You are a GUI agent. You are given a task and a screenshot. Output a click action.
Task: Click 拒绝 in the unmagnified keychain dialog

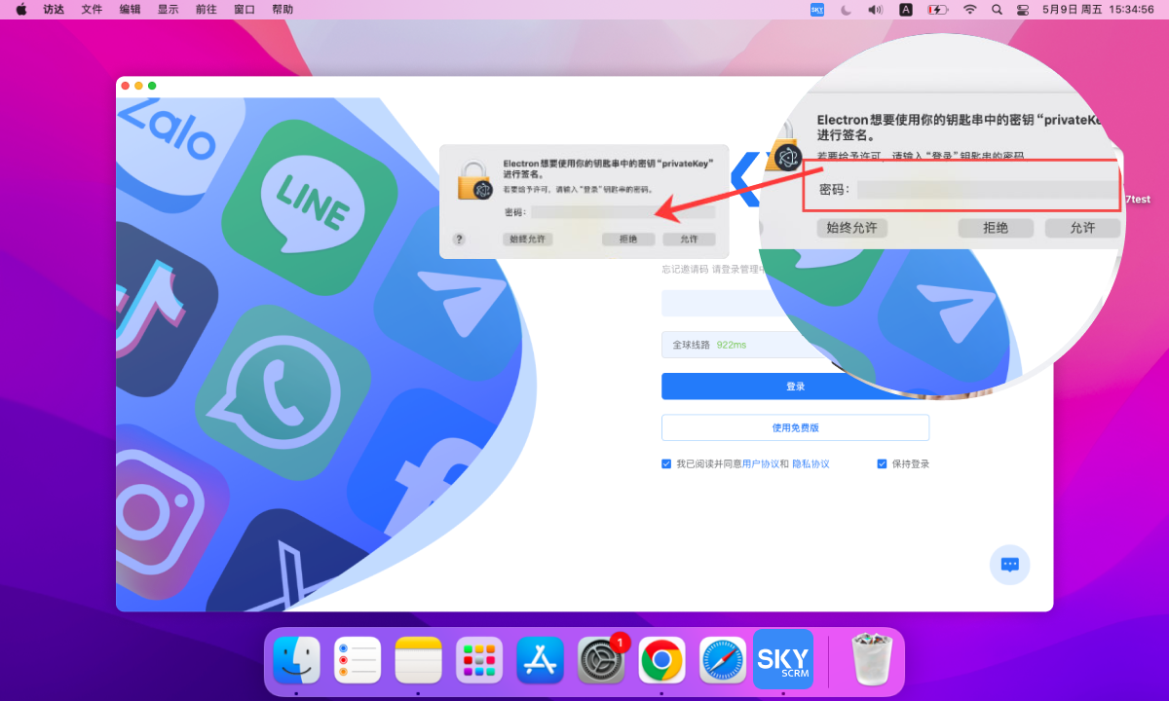coord(627,239)
